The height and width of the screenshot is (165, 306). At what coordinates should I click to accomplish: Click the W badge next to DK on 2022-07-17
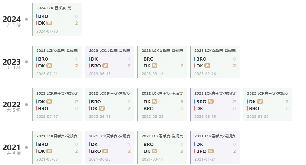click(x=49, y=102)
